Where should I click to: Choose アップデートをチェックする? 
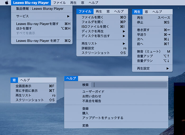tap(116, 118)
